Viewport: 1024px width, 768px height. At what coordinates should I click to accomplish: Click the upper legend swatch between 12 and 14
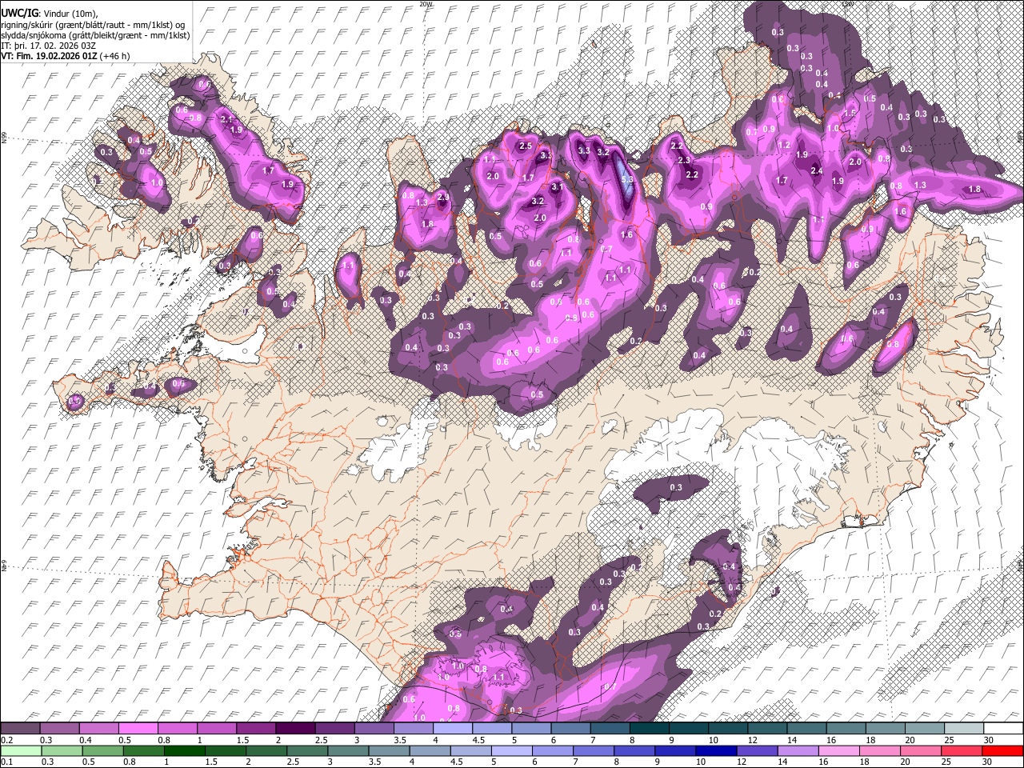point(768,728)
